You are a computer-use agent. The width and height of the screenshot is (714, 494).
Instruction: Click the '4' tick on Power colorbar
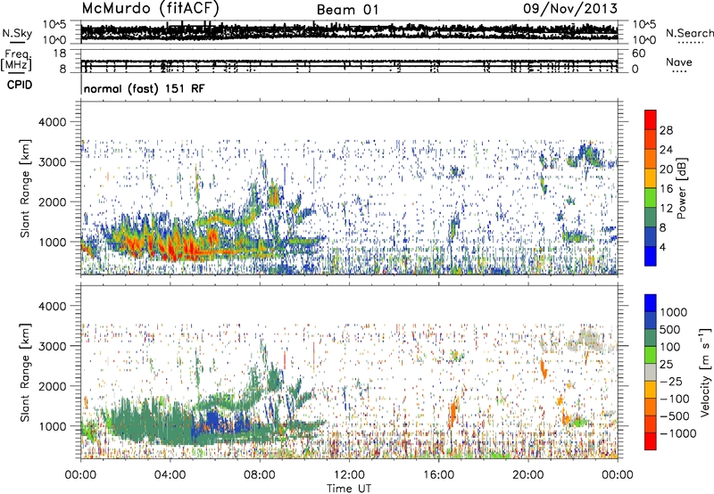662,247
